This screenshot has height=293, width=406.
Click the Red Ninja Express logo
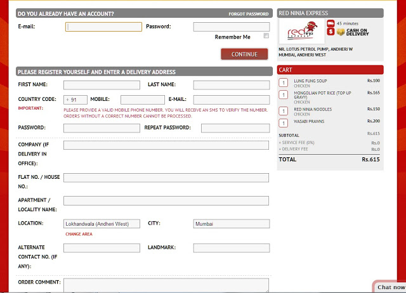pos(302,31)
